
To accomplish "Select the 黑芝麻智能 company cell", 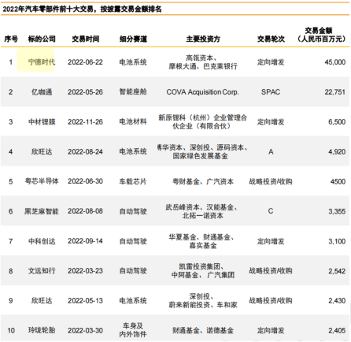I will (x=42, y=211).
